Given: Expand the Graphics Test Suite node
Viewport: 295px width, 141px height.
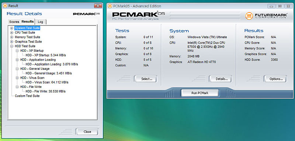Looking at the screenshot, I should point(12,42).
